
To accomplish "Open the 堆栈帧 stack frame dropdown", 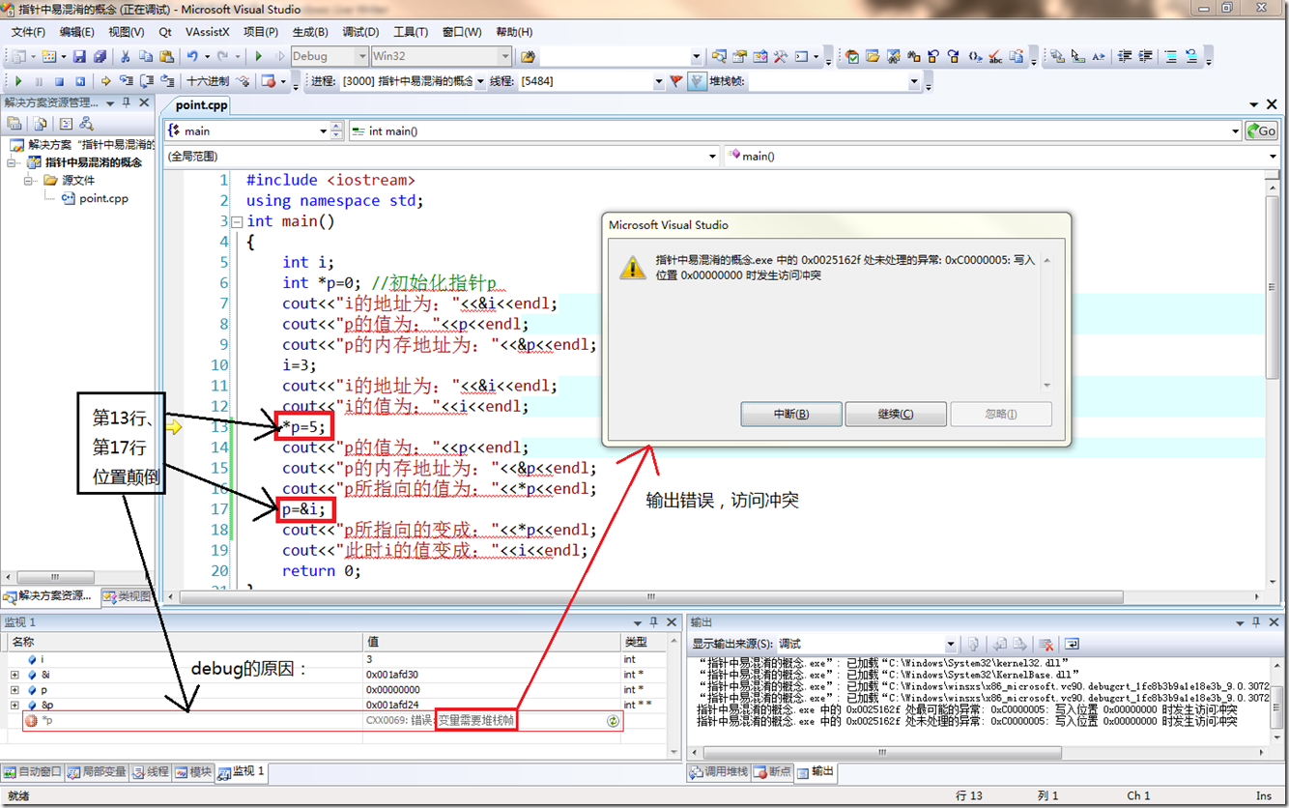I will coord(913,81).
